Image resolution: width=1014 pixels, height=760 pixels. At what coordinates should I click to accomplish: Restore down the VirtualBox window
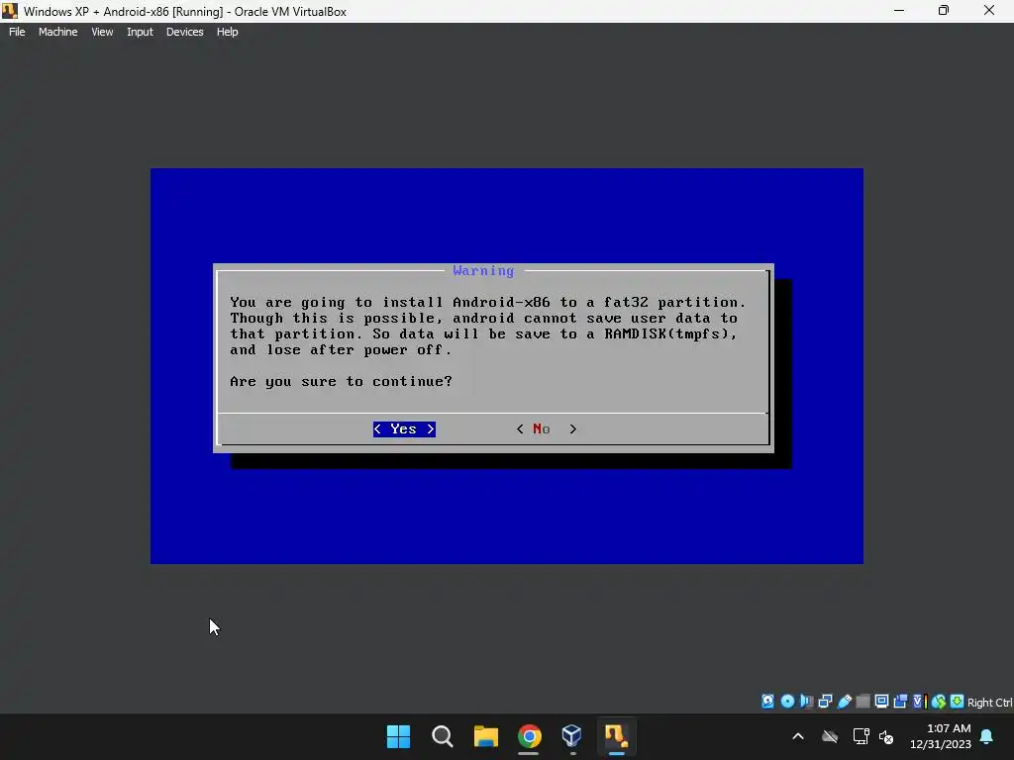pyautogui.click(x=944, y=11)
